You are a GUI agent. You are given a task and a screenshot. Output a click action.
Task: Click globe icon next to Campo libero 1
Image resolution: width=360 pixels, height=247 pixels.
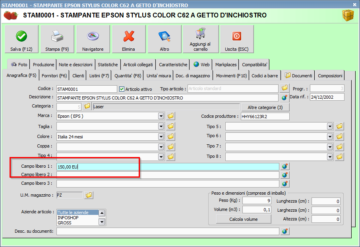pyautogui.click(x=285, y=167)
